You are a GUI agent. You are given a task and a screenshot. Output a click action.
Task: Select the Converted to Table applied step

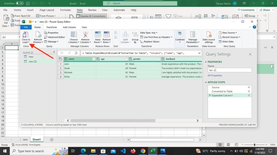222,91
